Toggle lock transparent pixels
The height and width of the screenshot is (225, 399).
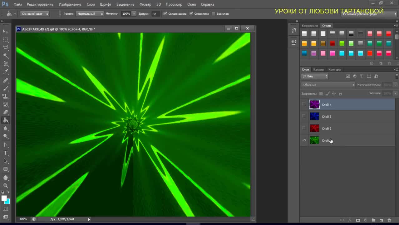(x=321, y=93)
